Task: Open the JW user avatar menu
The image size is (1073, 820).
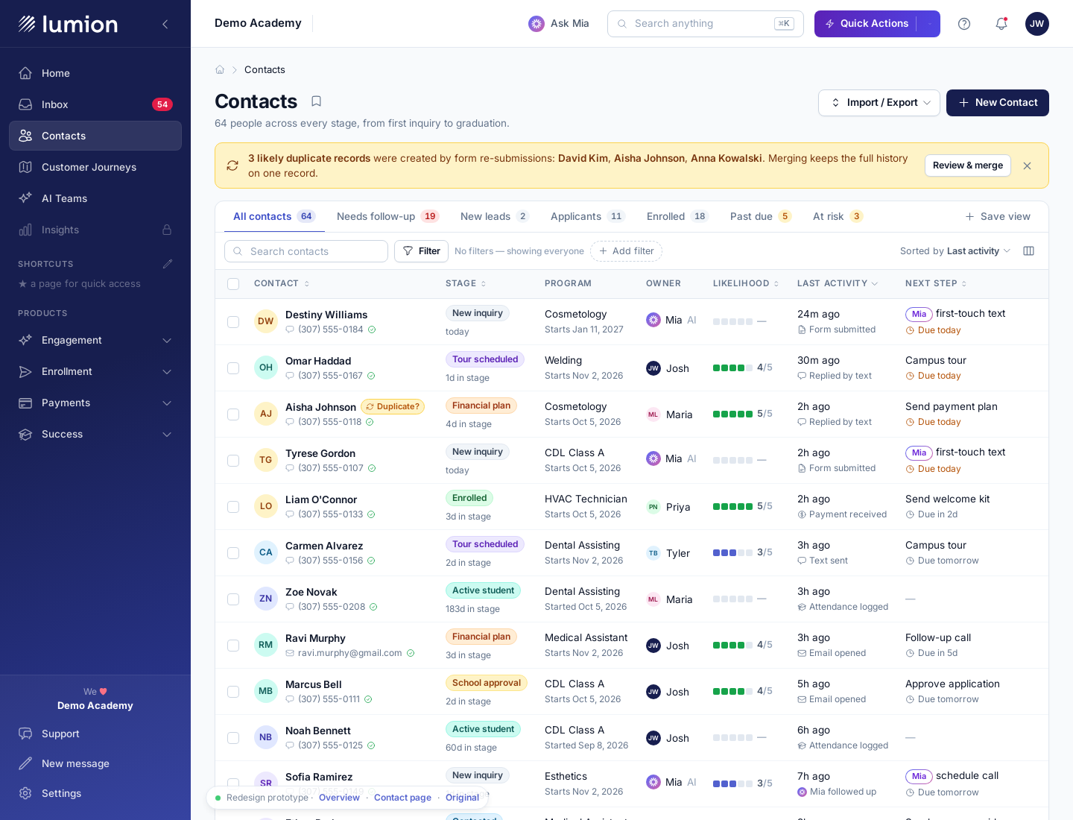Action: pos(1037,24)
